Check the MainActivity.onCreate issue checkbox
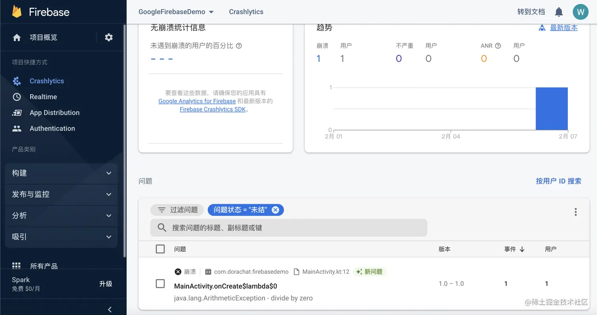The width and height of the screenshot is (597, 315). (x=160, y=284)
